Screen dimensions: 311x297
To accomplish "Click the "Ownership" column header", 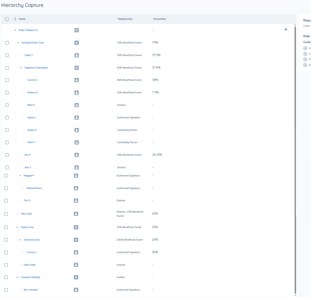I will click(x=159, y=19).
